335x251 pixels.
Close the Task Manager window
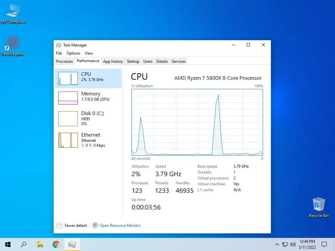263,45
